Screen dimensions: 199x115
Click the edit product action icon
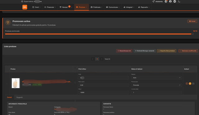pyautogui.click(x=187, y=83)
